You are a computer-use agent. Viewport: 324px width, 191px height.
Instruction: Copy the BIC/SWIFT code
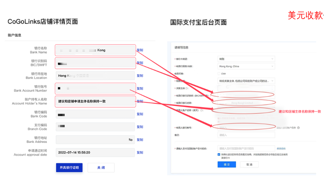[140, 63]
